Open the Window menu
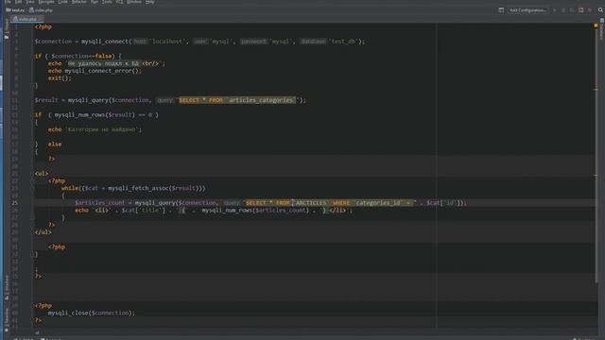This screenshot has height=340, width=605. click(x=134, y=2)
